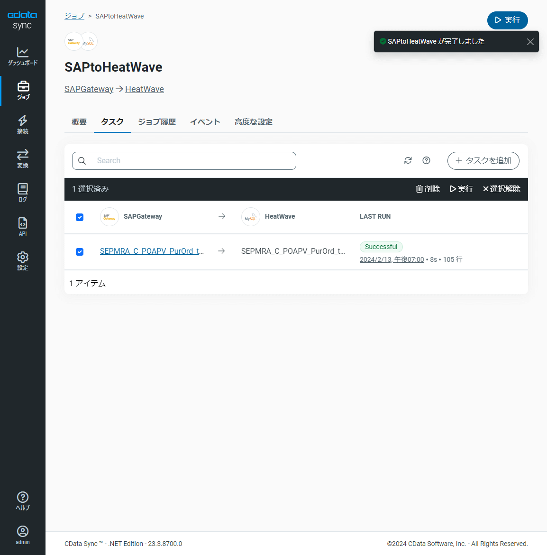Switch to the タスク tab

[112, 122]
